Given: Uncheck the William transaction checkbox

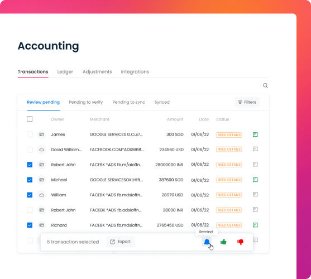Looking at the screenshot, I should [30, 195].
